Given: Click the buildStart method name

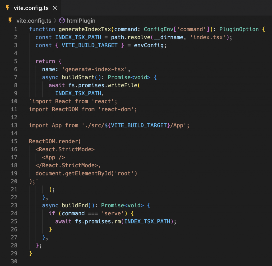Looking at the screenshot, I should click(x=78, y=77).
